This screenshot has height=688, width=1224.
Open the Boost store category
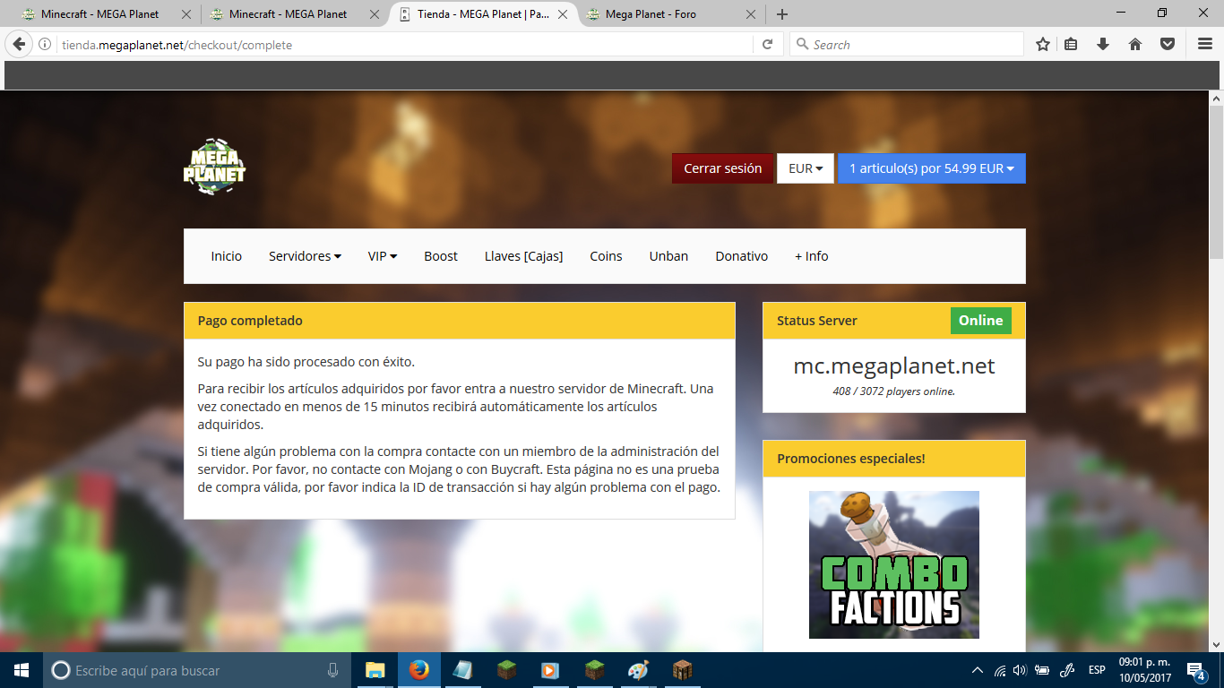click(441, 256)
